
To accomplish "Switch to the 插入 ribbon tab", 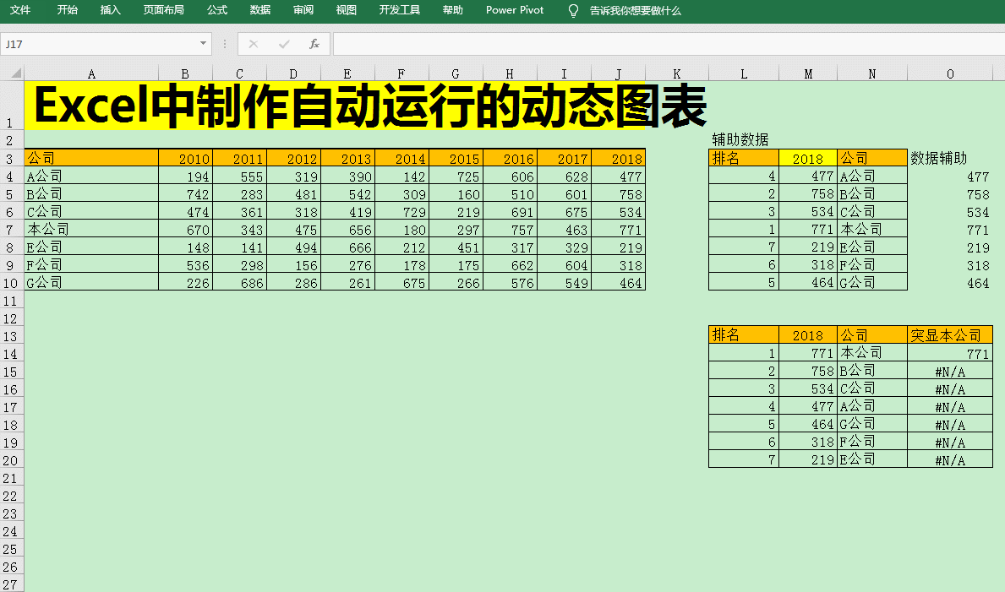I will [110, 11].
